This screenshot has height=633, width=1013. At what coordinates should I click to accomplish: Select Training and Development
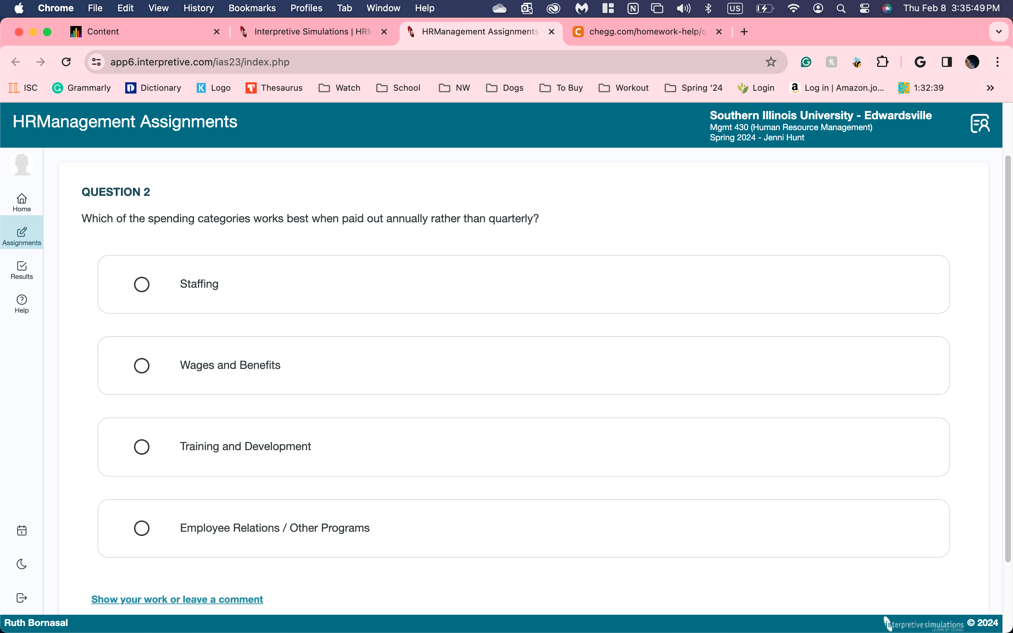click(142, 447)
